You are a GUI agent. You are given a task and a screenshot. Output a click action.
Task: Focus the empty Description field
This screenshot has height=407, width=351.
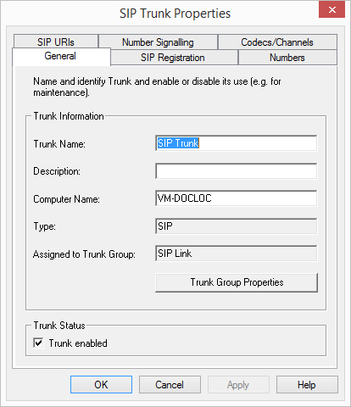[x=237, y=171]
